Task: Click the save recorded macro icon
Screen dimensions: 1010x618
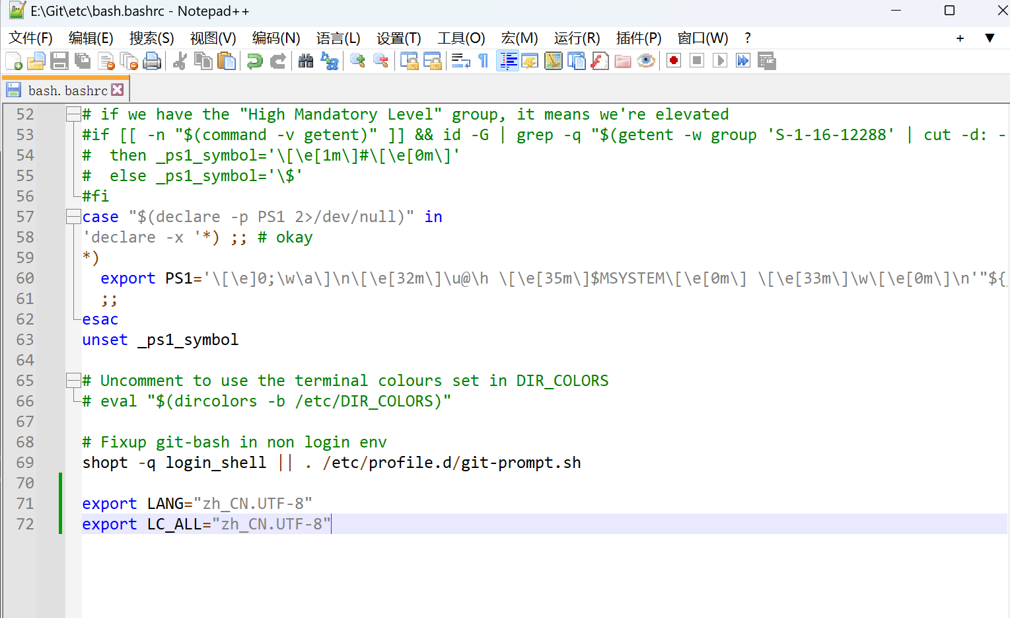Action: tap(766, 61)
